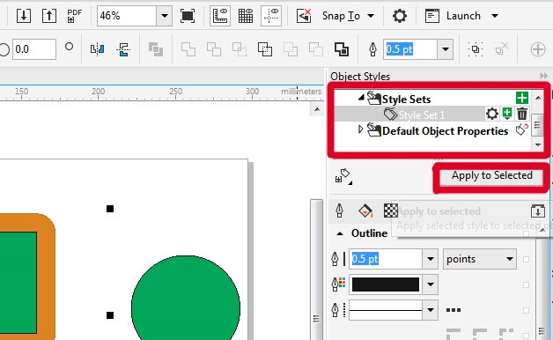Click the Mirror vertically icon

(x=123, y=49)
